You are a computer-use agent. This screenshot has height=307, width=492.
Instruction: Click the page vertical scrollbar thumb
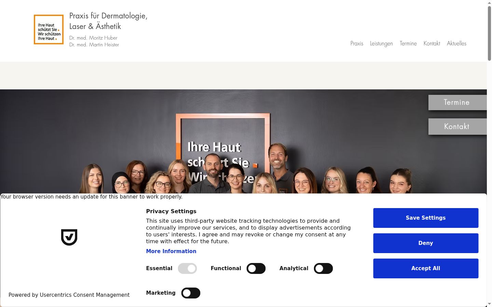[489, 33]
